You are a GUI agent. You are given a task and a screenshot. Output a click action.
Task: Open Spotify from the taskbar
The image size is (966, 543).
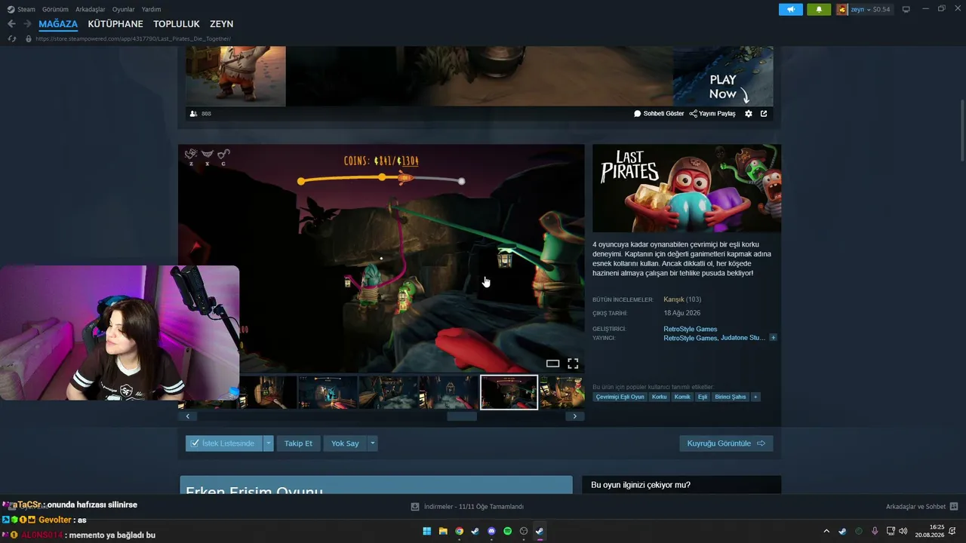pos(507,531)
